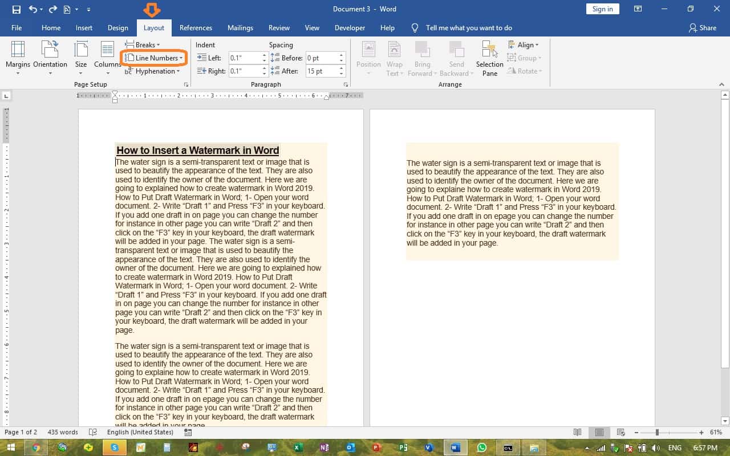Switch to Read Mode view
The image size is (730, 456).
577,432
